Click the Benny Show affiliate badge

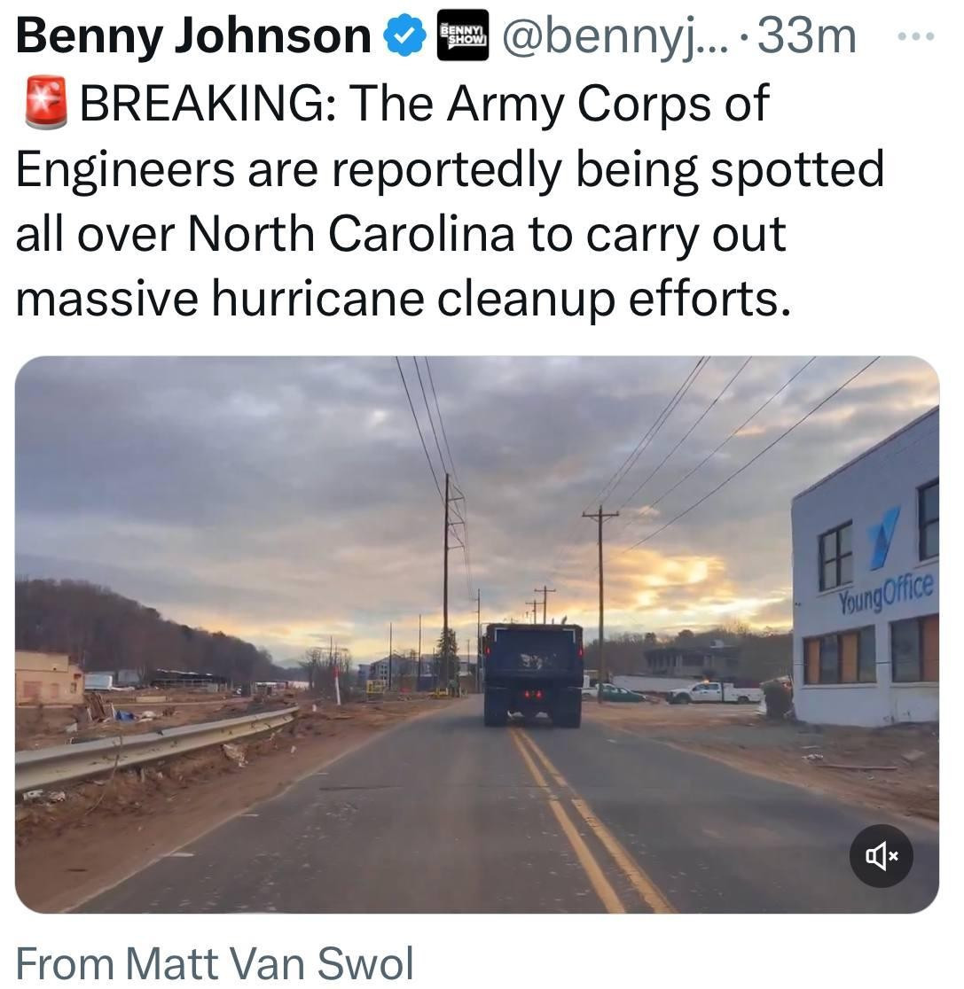pyautogui.click(x=464, y=36)
